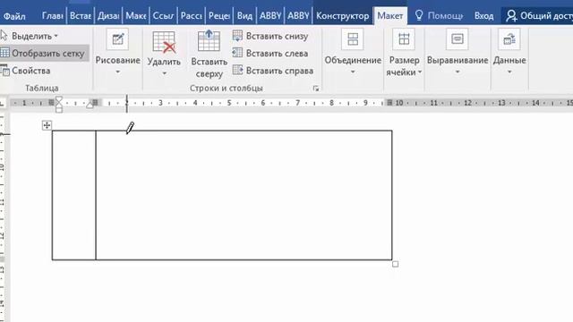573x322 pixels.
Task: Open the Файл tab
Action: [x=14, y=16]
